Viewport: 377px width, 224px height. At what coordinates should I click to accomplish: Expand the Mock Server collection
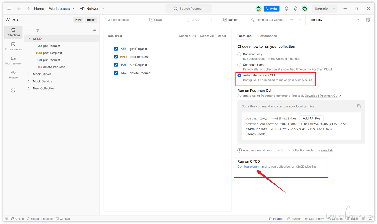tap(29, 74)
